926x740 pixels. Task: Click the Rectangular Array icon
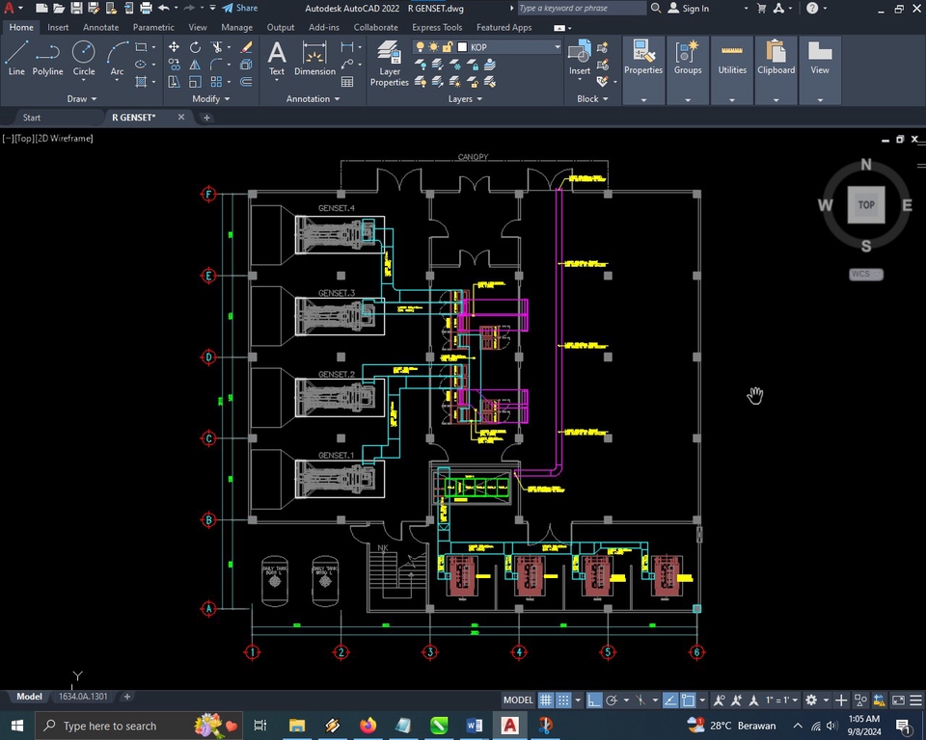tap(217, 82)
